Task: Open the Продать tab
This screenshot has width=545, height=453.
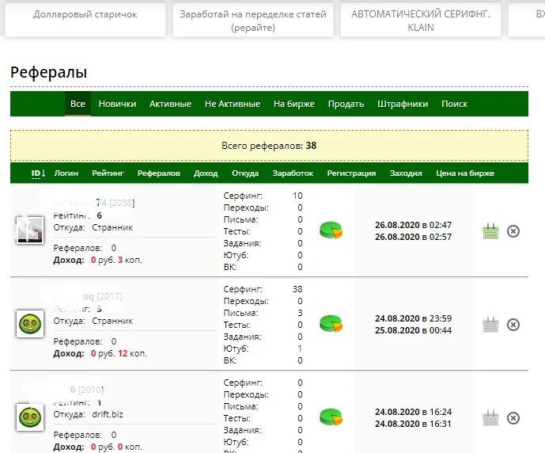Action: tap(346, 104)
